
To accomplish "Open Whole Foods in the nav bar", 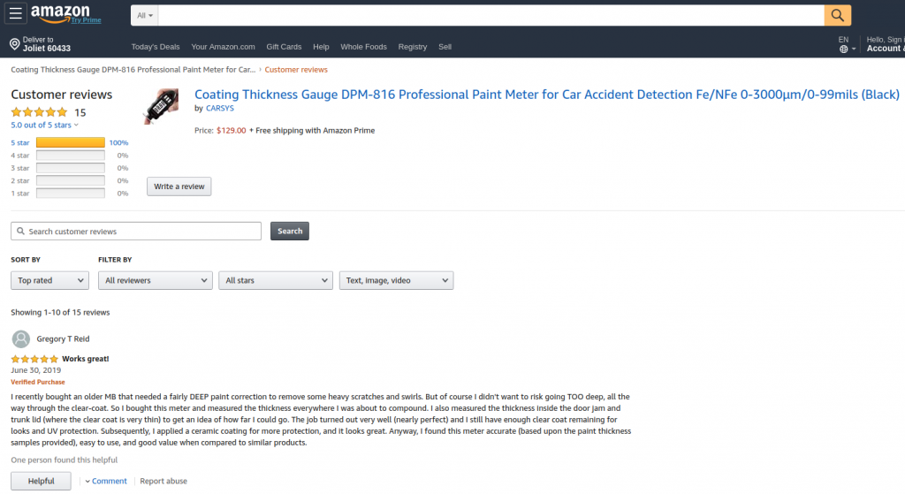I will pos(363,47).
